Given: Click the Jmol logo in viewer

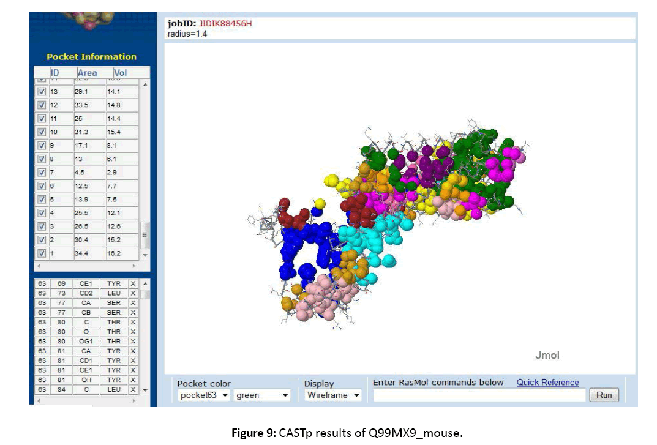Looking at the screenshot, I should tap(547, 355).
